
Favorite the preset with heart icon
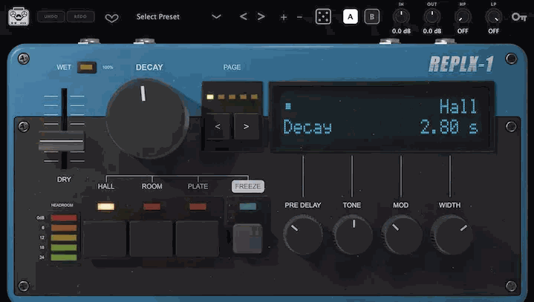pyautogui.click(x=111, y=18)
